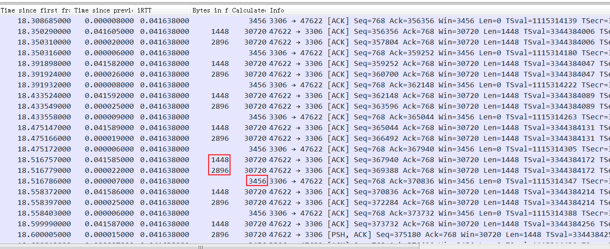
Task: Select the ACK packet with Ack=370836
Action: (305, 181)
